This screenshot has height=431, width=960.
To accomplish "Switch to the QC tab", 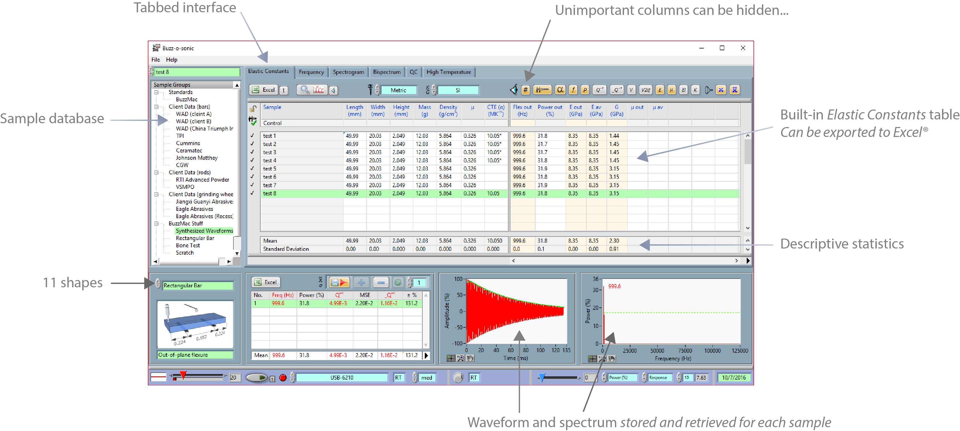I will (414, 72).
